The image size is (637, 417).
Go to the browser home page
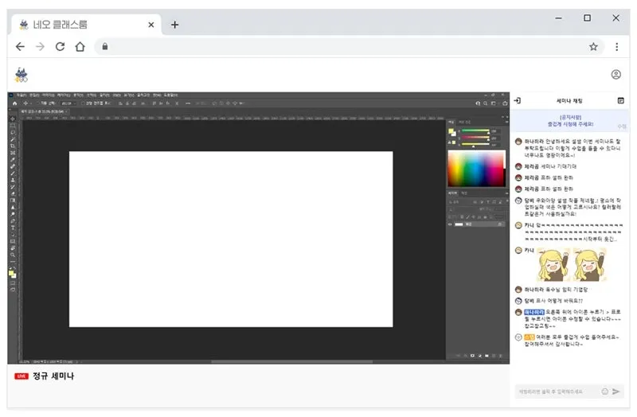pos(80,47)
